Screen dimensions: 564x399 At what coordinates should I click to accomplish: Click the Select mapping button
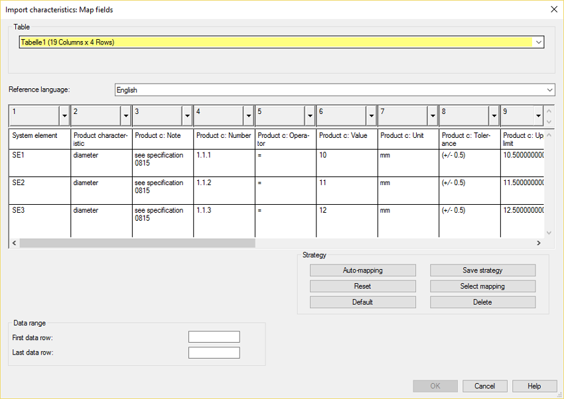point(482,286)
